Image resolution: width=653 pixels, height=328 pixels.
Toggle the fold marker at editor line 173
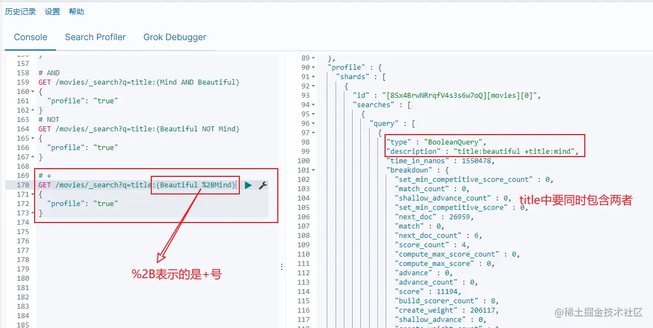point(32,213)
